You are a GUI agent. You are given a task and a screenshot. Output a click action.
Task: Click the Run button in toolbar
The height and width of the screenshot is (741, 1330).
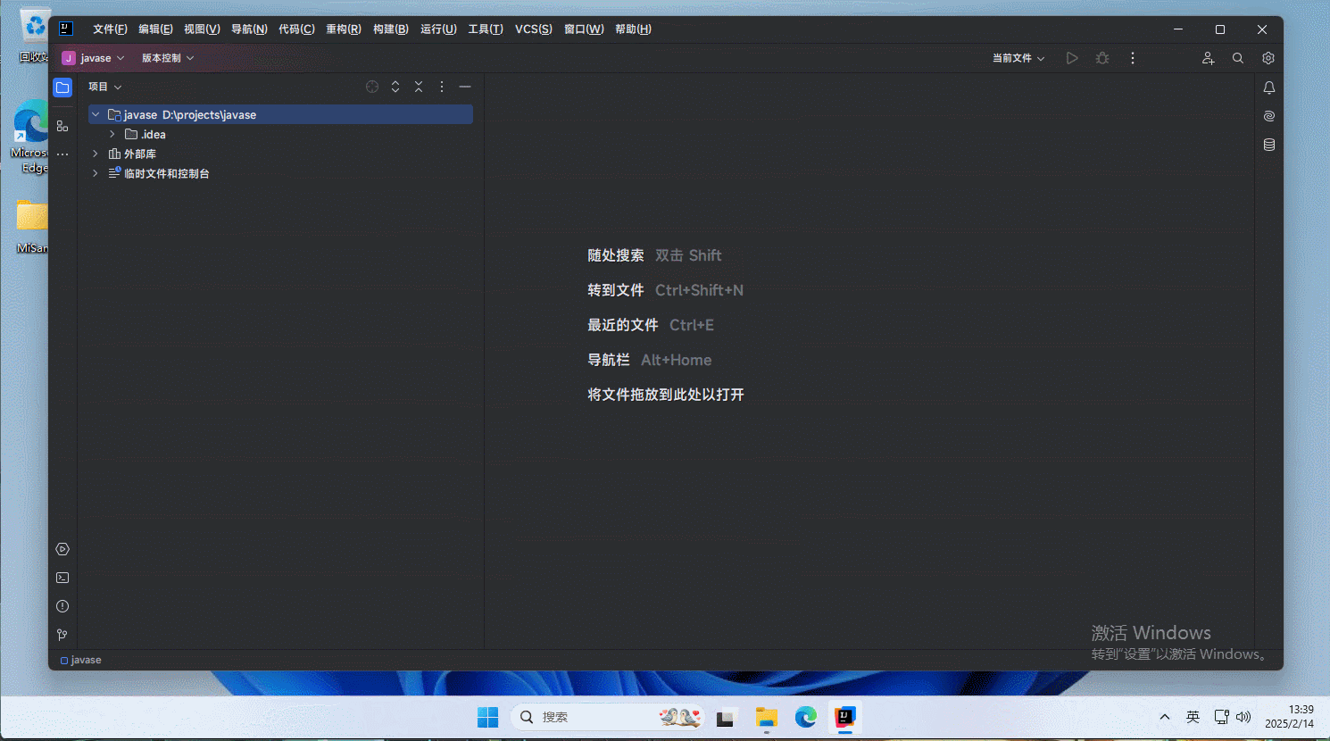[x=1072, y=58]
